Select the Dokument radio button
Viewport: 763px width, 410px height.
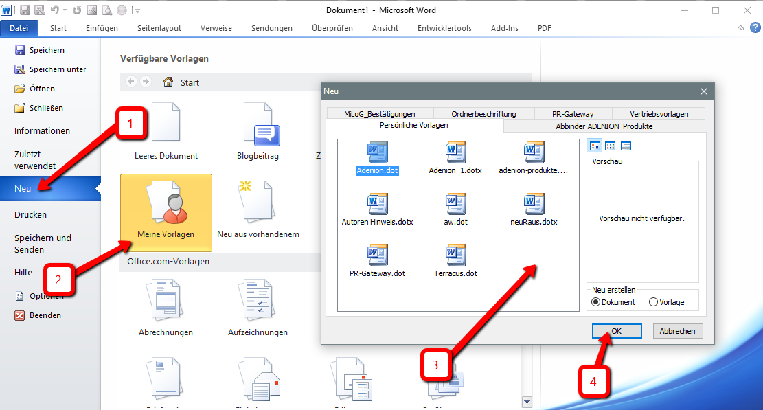595,302
